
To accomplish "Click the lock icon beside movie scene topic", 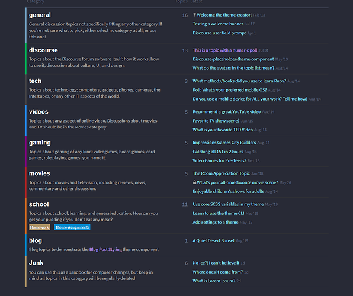I will coord(194,182).
